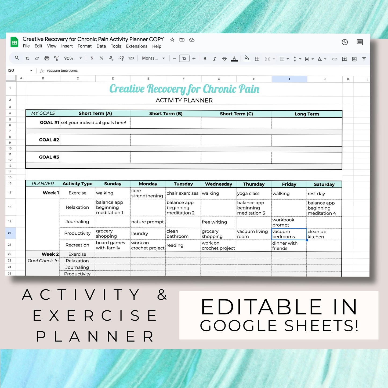Open the Create a filter icon
The height and width of the screenshot is (388, 388).
click(x=364, y=59)
